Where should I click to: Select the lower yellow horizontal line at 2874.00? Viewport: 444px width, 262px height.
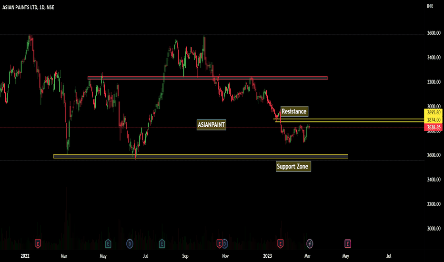349,121
